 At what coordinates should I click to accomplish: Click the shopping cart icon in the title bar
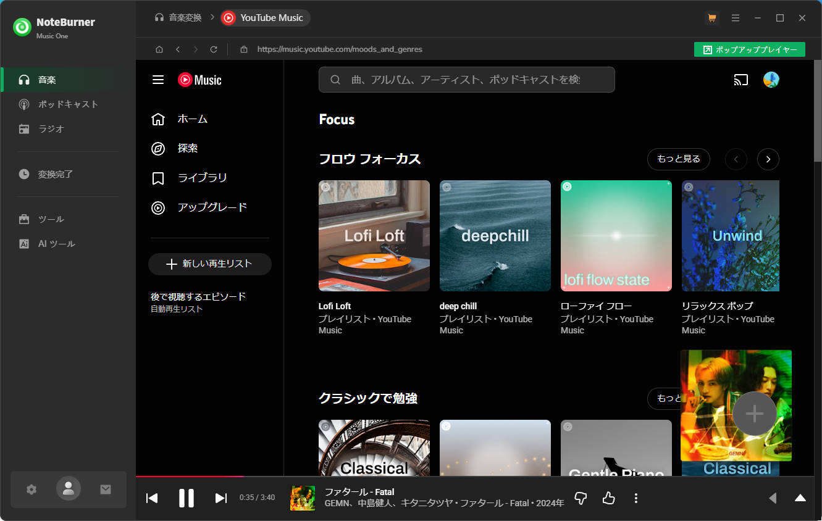coord(712,18)
